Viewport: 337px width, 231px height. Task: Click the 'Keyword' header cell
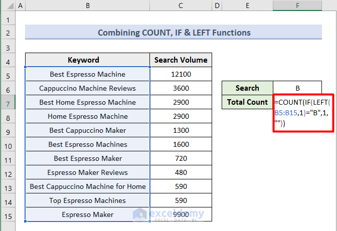[87, 60]
